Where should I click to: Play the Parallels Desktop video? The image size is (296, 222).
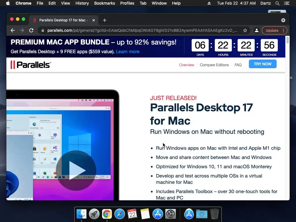click(x=76, y=171)
